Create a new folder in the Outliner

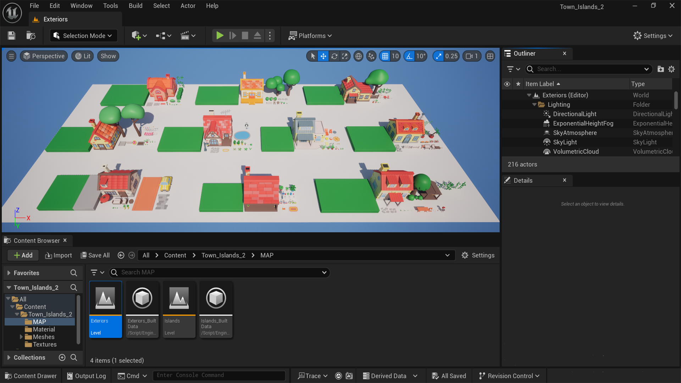[x=660, y=69]
